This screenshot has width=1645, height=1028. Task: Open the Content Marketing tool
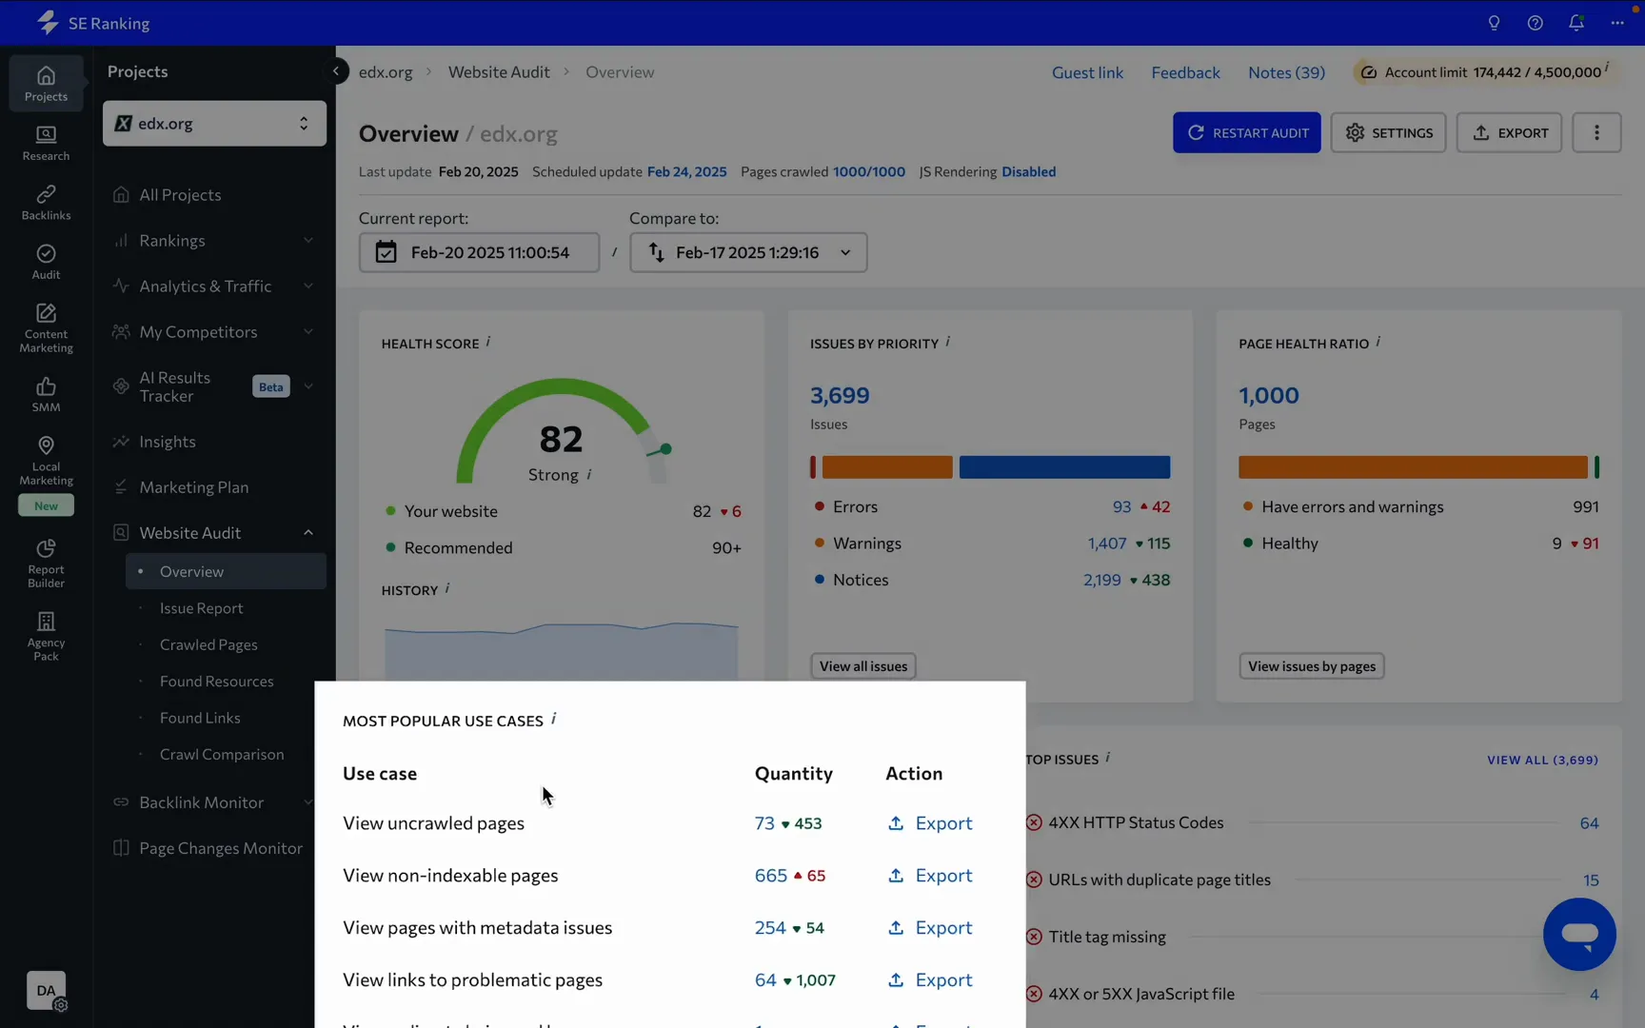click(x=46, y=327)
